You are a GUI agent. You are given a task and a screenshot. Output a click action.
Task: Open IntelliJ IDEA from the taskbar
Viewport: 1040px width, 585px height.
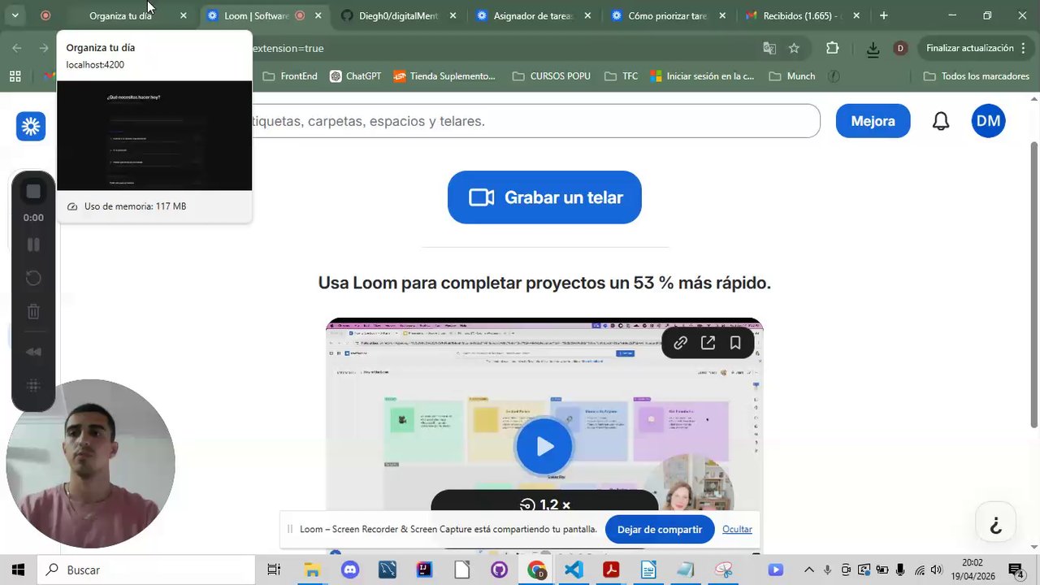coord(424,570)
